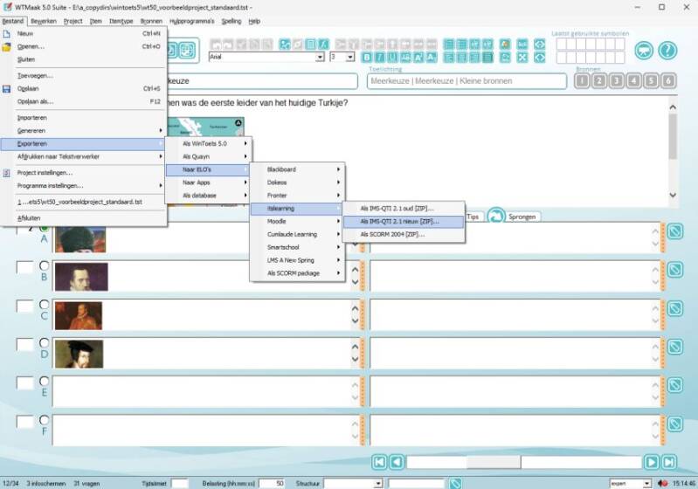This screenshot has height=489, width=698.
Task: Open the Structuur dropdown in the status bar
Action: click(x=378, y=483)
